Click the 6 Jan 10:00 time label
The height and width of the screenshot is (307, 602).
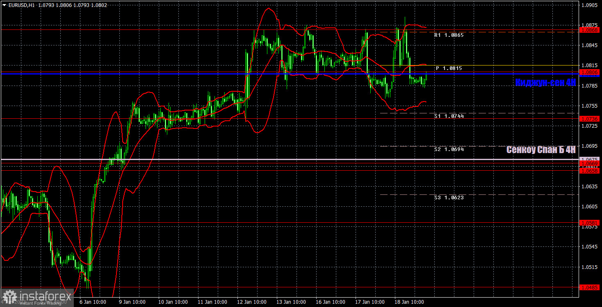[x=93, y=302]
